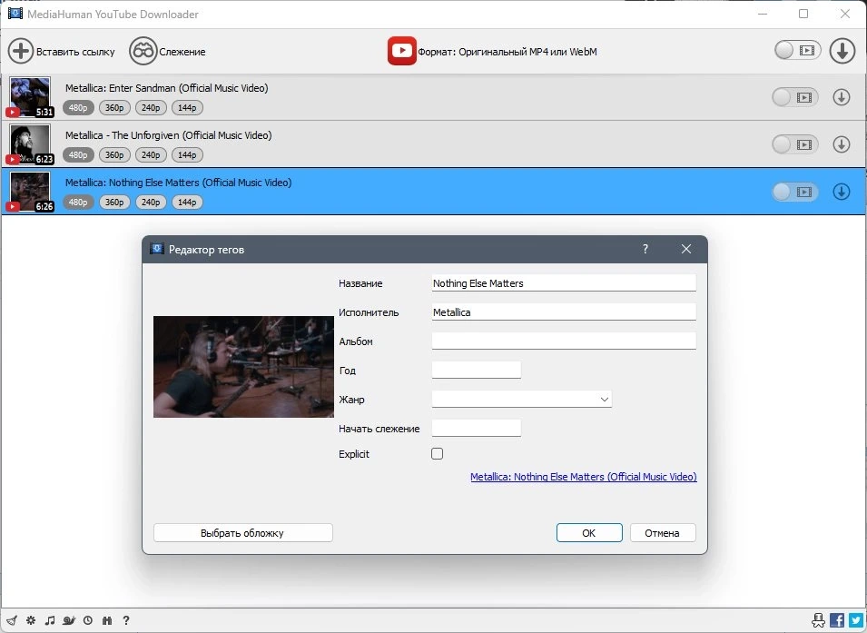Select 144p for The Unforgiven
The image size is (867, 633).
pyautogui.click(x=187, y=155)
